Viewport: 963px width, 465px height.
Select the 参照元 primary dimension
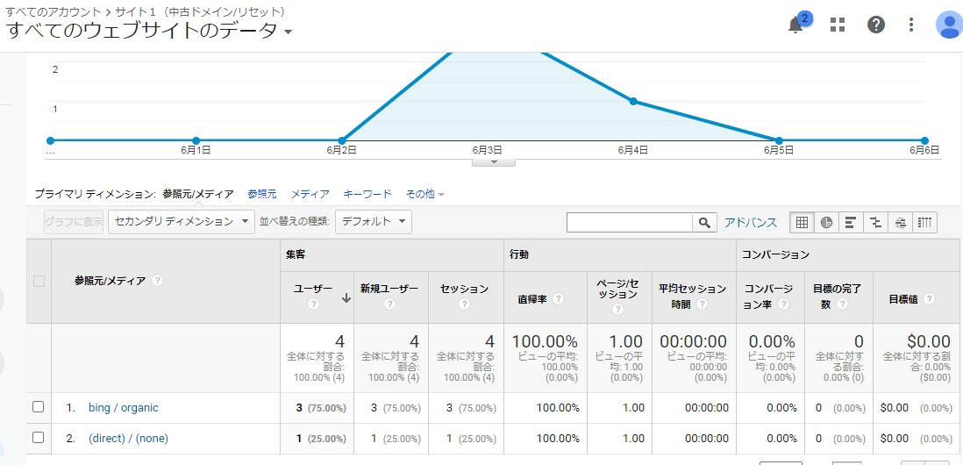[261, 194]
